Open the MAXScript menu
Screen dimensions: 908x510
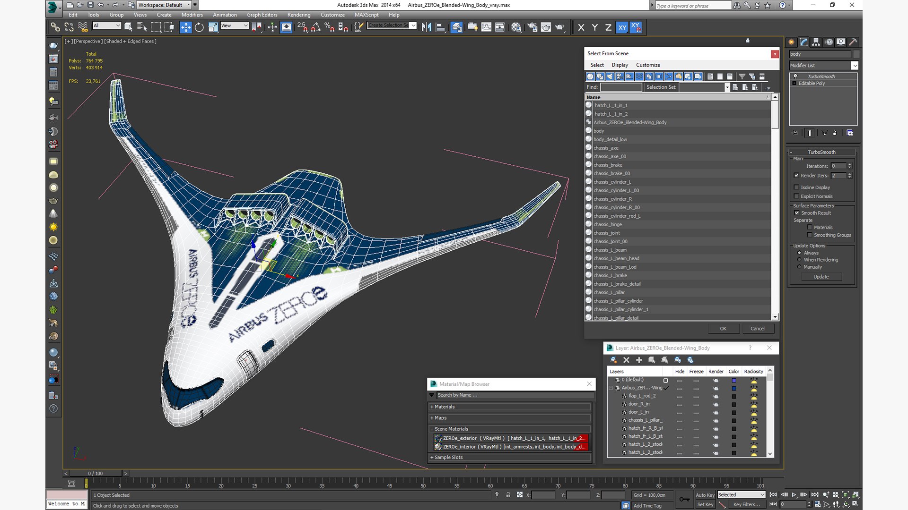[367, 15]
